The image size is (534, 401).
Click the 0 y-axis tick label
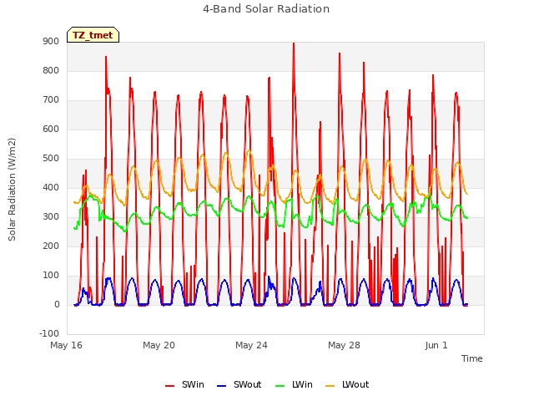click(57, 304)
